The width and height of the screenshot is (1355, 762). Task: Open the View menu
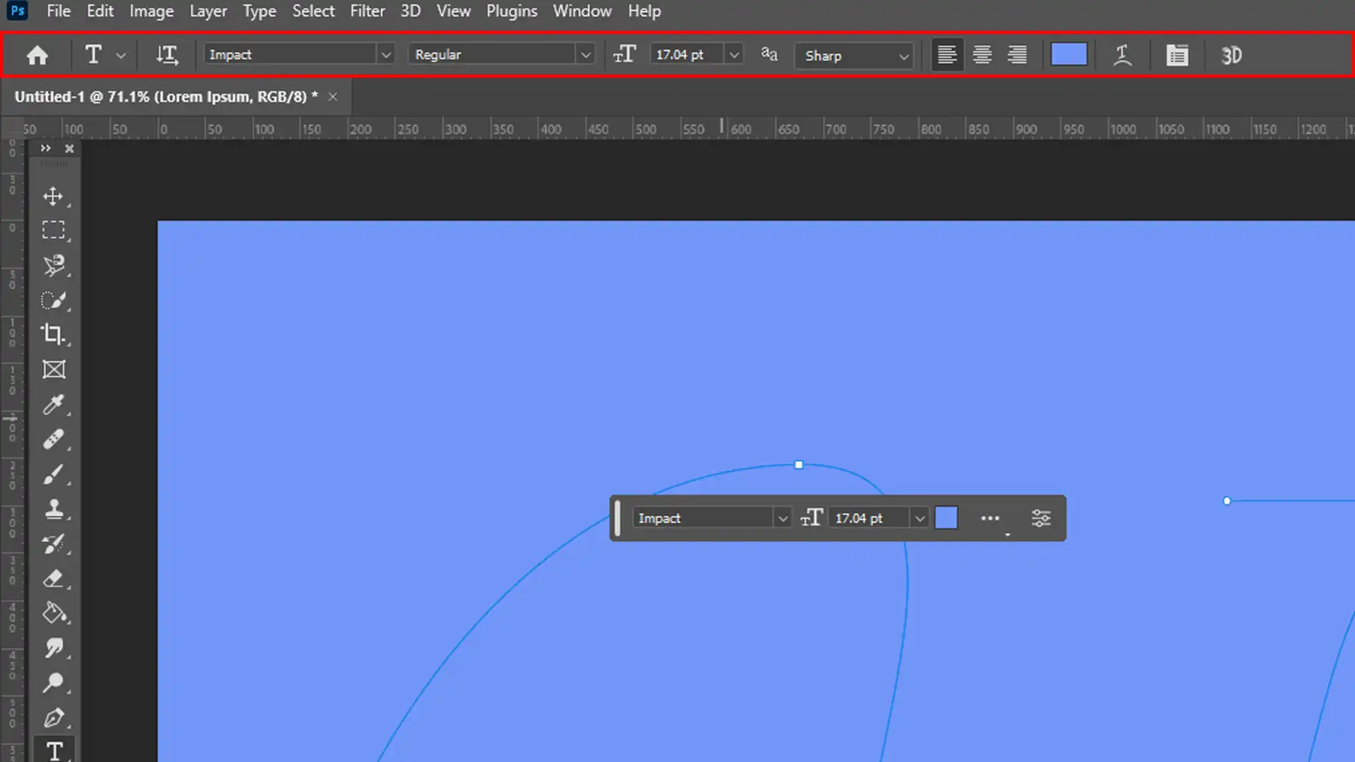454,11
